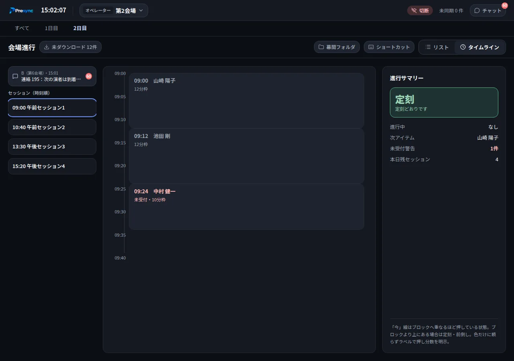
Task: Open the 連絡 195 message notice
Action: 52,76
